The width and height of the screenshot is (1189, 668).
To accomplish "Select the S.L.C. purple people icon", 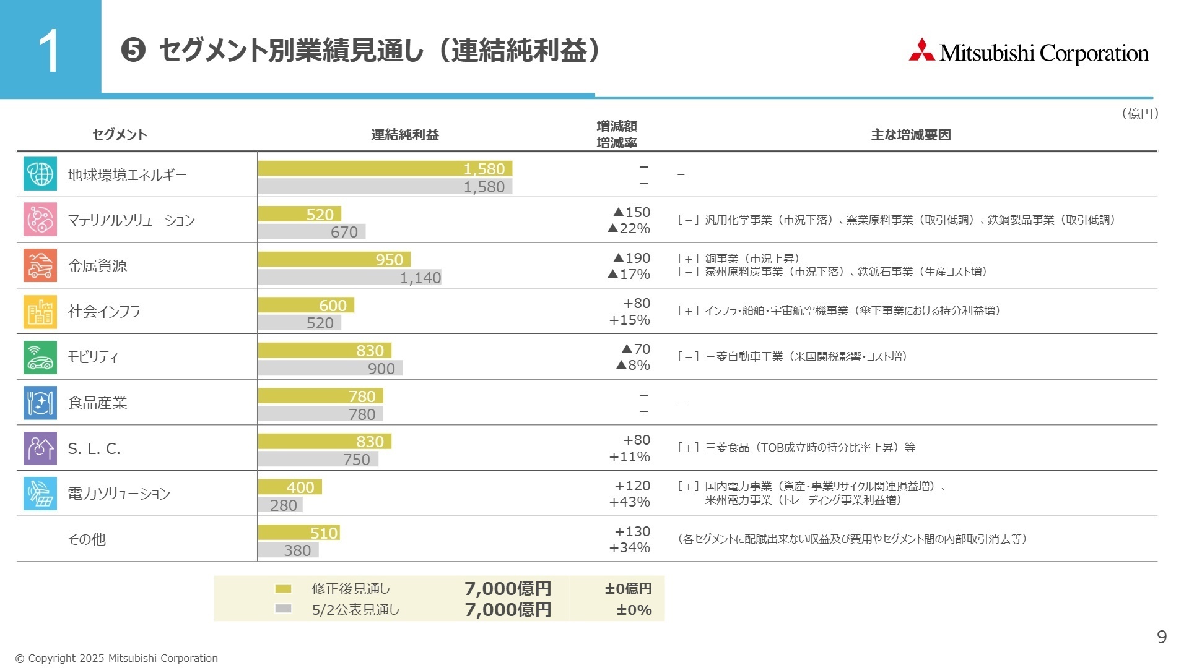I will click(39, 448).
